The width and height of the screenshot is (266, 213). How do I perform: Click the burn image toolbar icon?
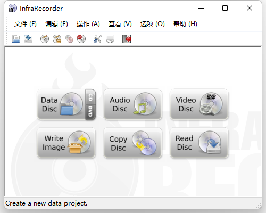57,39
